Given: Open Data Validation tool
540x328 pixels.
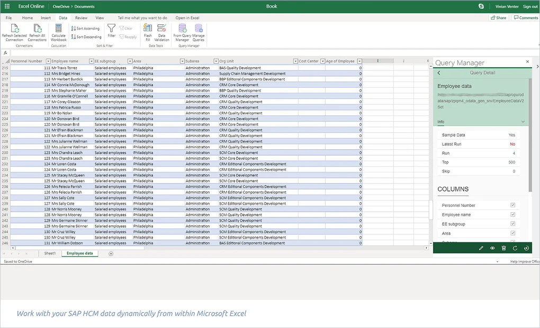Looking at the screenshot, I should pos(161,29).
